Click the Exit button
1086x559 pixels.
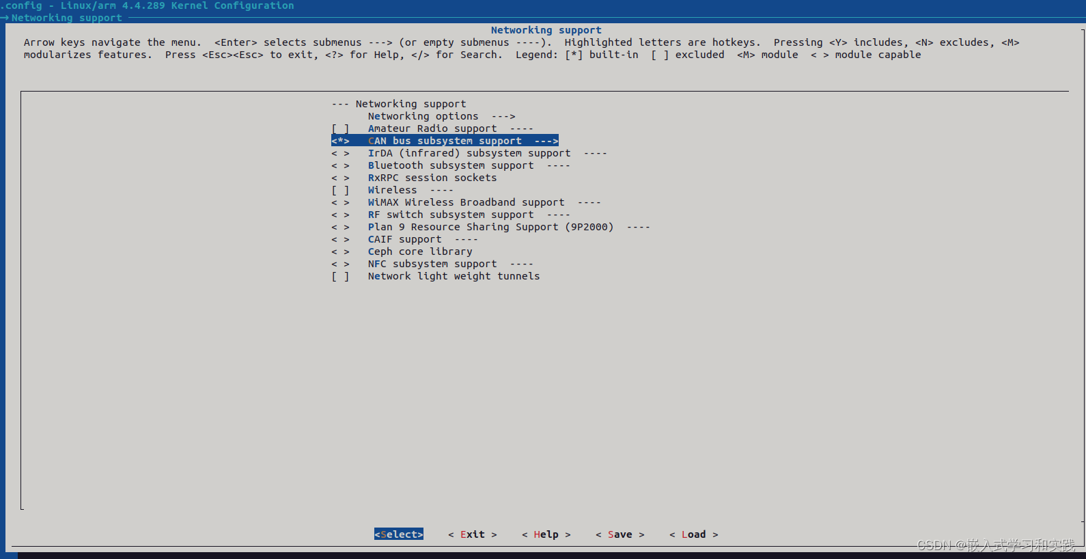click(473, 534)
